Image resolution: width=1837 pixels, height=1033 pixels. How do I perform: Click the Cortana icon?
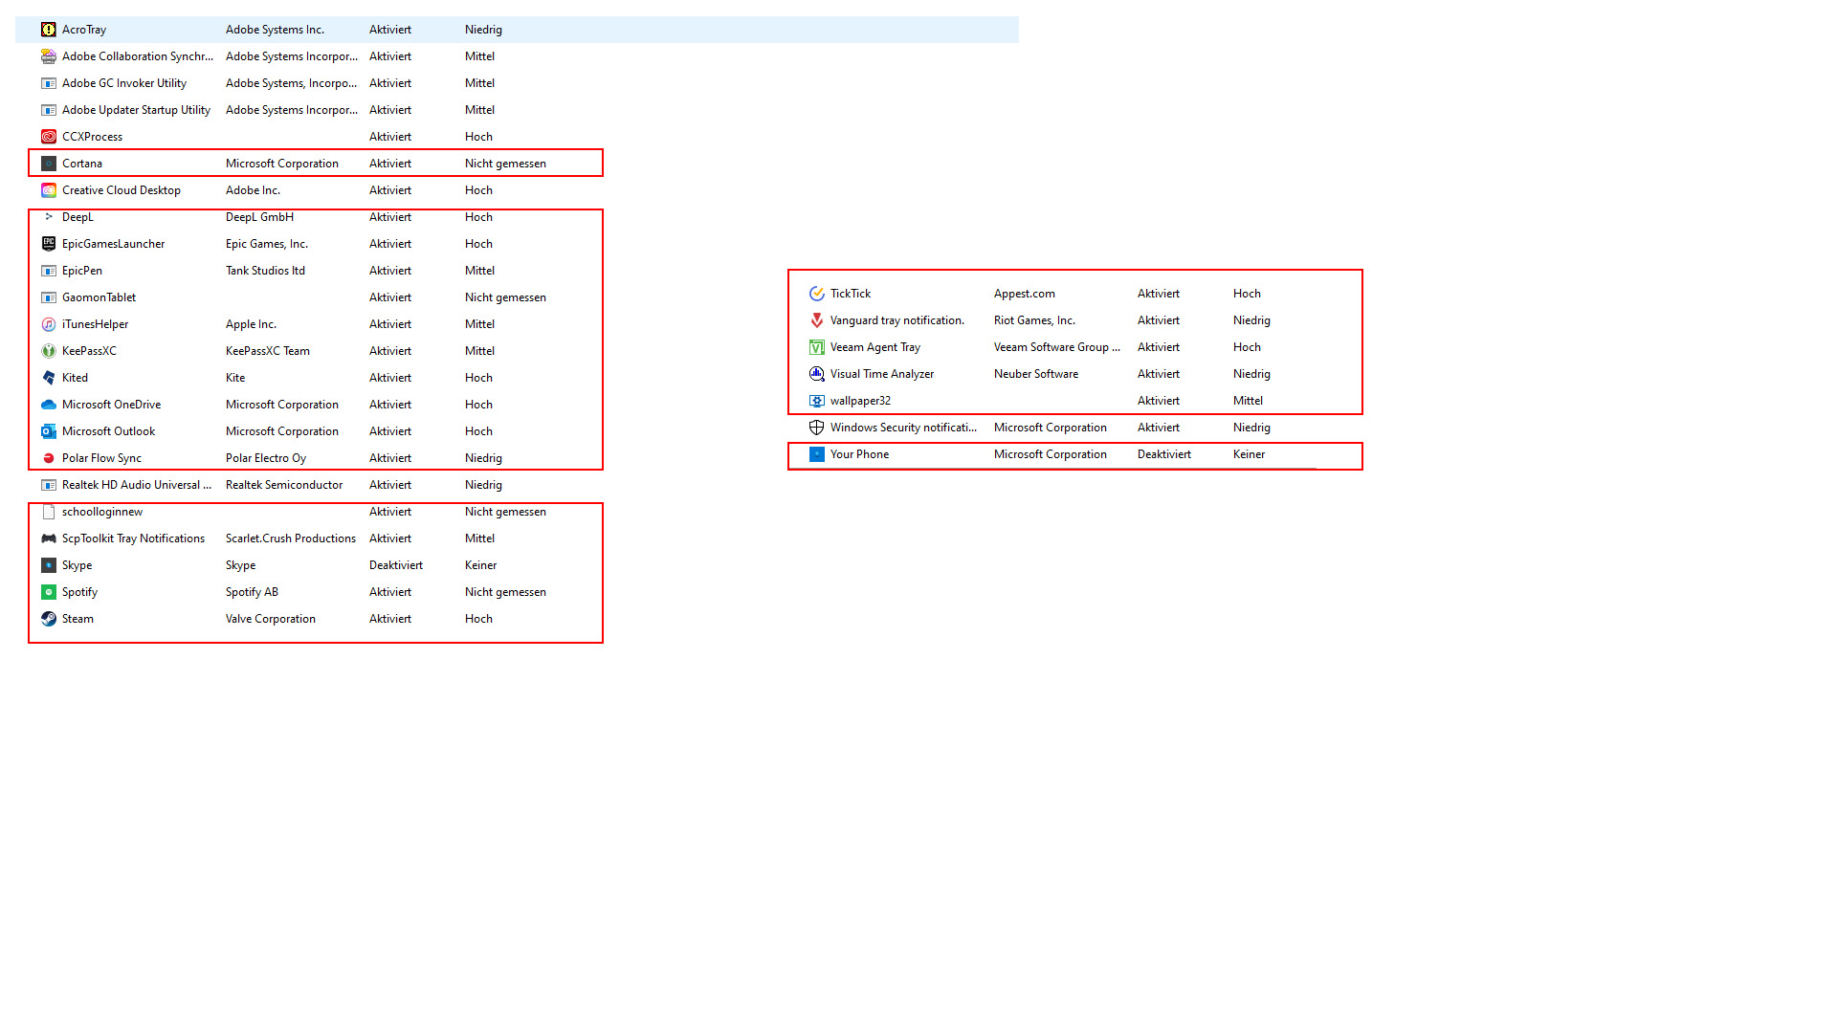click(49, 164)
